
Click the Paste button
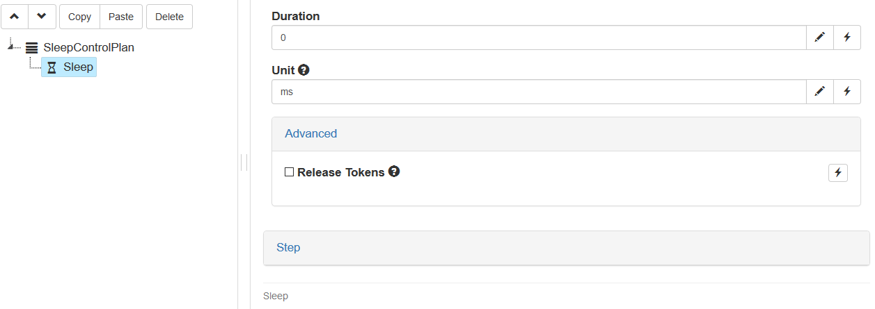pos(121,17)
